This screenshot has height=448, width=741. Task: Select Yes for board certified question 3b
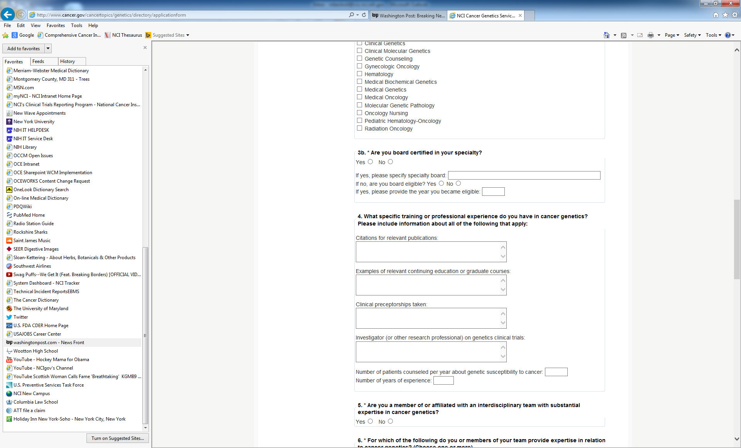point(370,162)
